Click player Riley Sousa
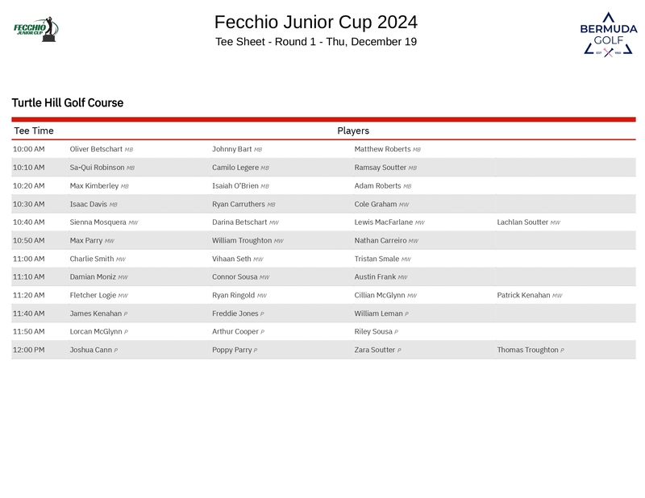 pos(373,332)
